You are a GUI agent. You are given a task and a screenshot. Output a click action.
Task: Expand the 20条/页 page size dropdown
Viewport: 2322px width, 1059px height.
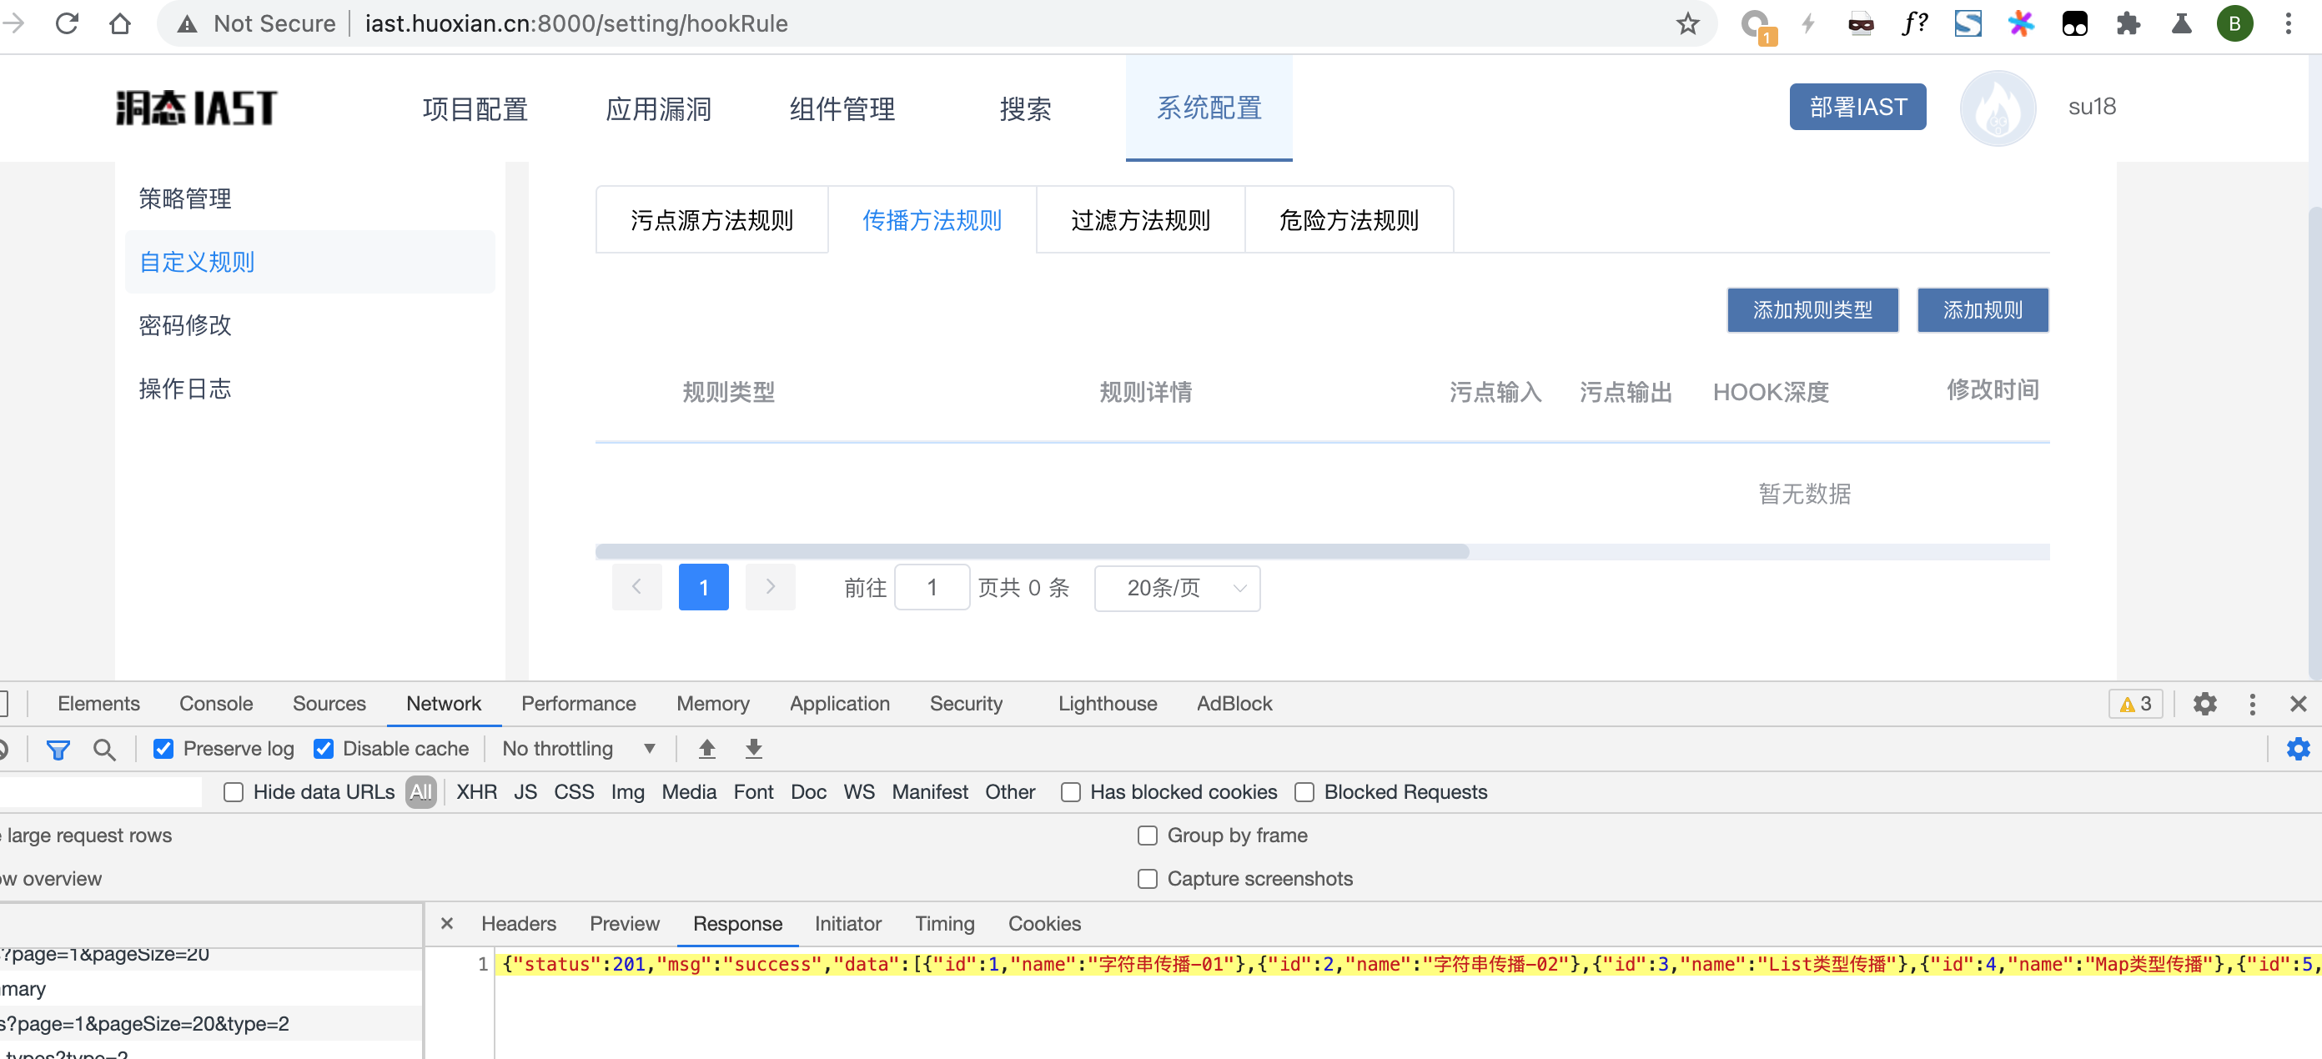tap(1176, 589)
